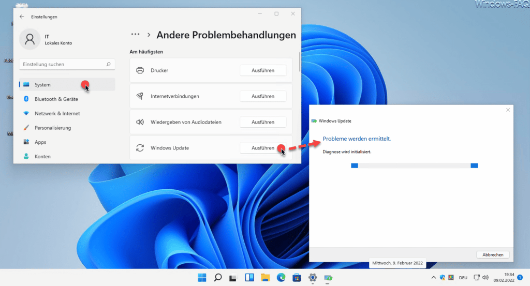Open the Widgets panel from taskbar
Image resolution: width=530 pixels, height=286 pixels.
point(249,278)
